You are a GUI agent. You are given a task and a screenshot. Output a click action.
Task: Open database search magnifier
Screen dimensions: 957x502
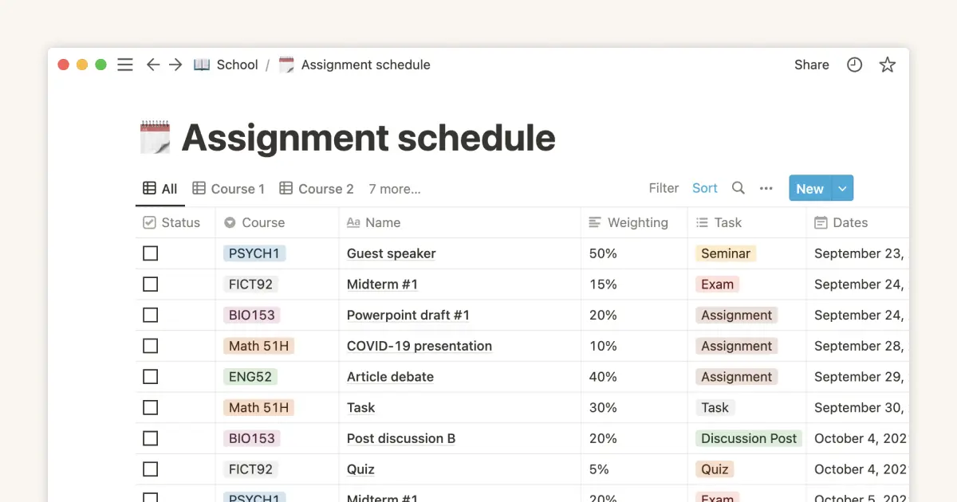tap(738, 188)
